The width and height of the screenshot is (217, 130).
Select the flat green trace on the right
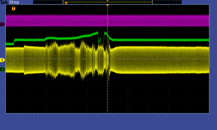point(163,40)
